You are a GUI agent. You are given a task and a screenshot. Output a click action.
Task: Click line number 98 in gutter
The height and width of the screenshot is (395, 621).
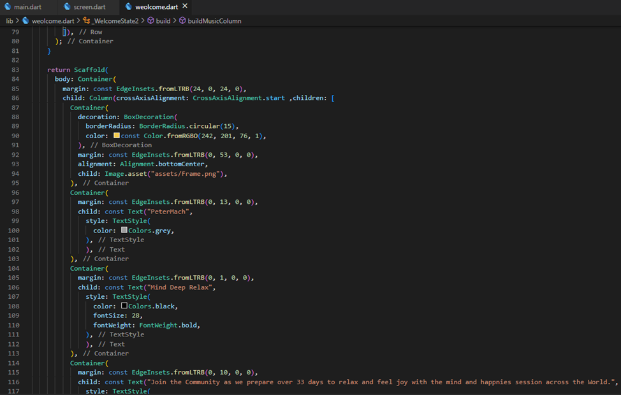(x=15, y=212)
